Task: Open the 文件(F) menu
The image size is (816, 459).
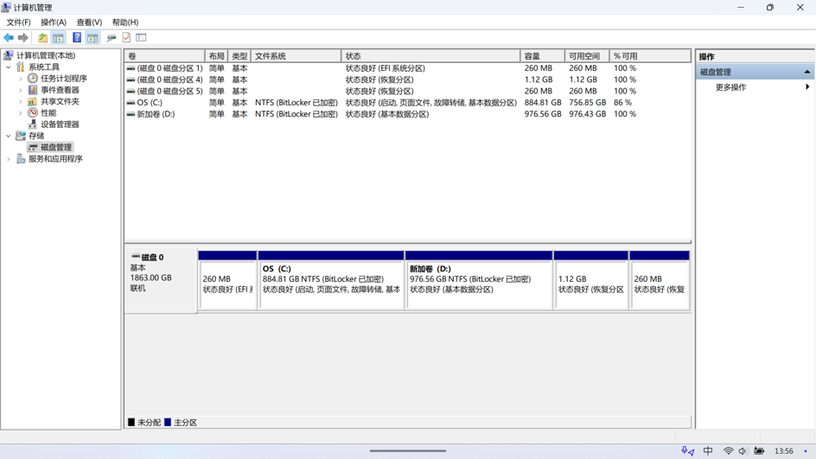Action: click(18, 22)
